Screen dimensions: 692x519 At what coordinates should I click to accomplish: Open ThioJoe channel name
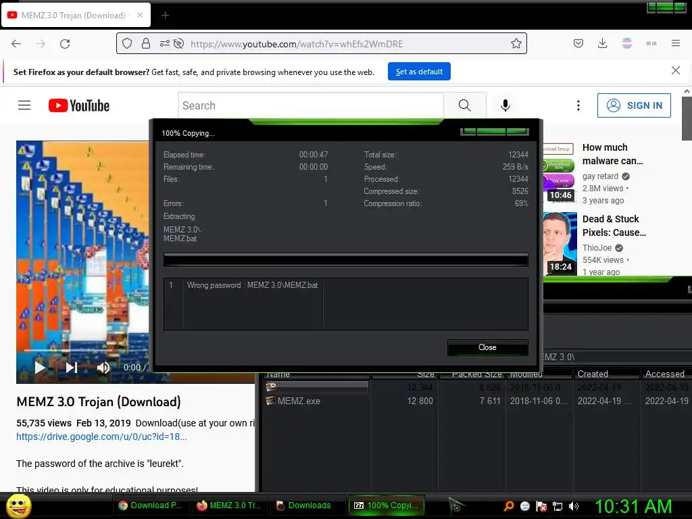[x=597, y=247]
